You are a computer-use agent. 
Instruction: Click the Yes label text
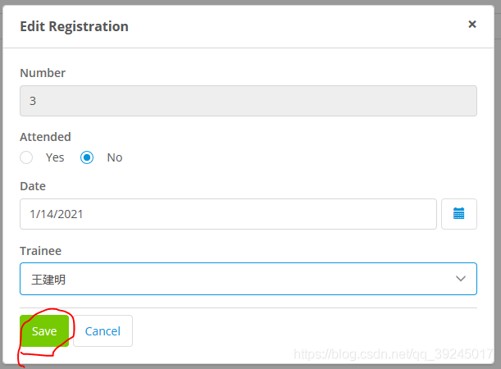tap(55, 157)
